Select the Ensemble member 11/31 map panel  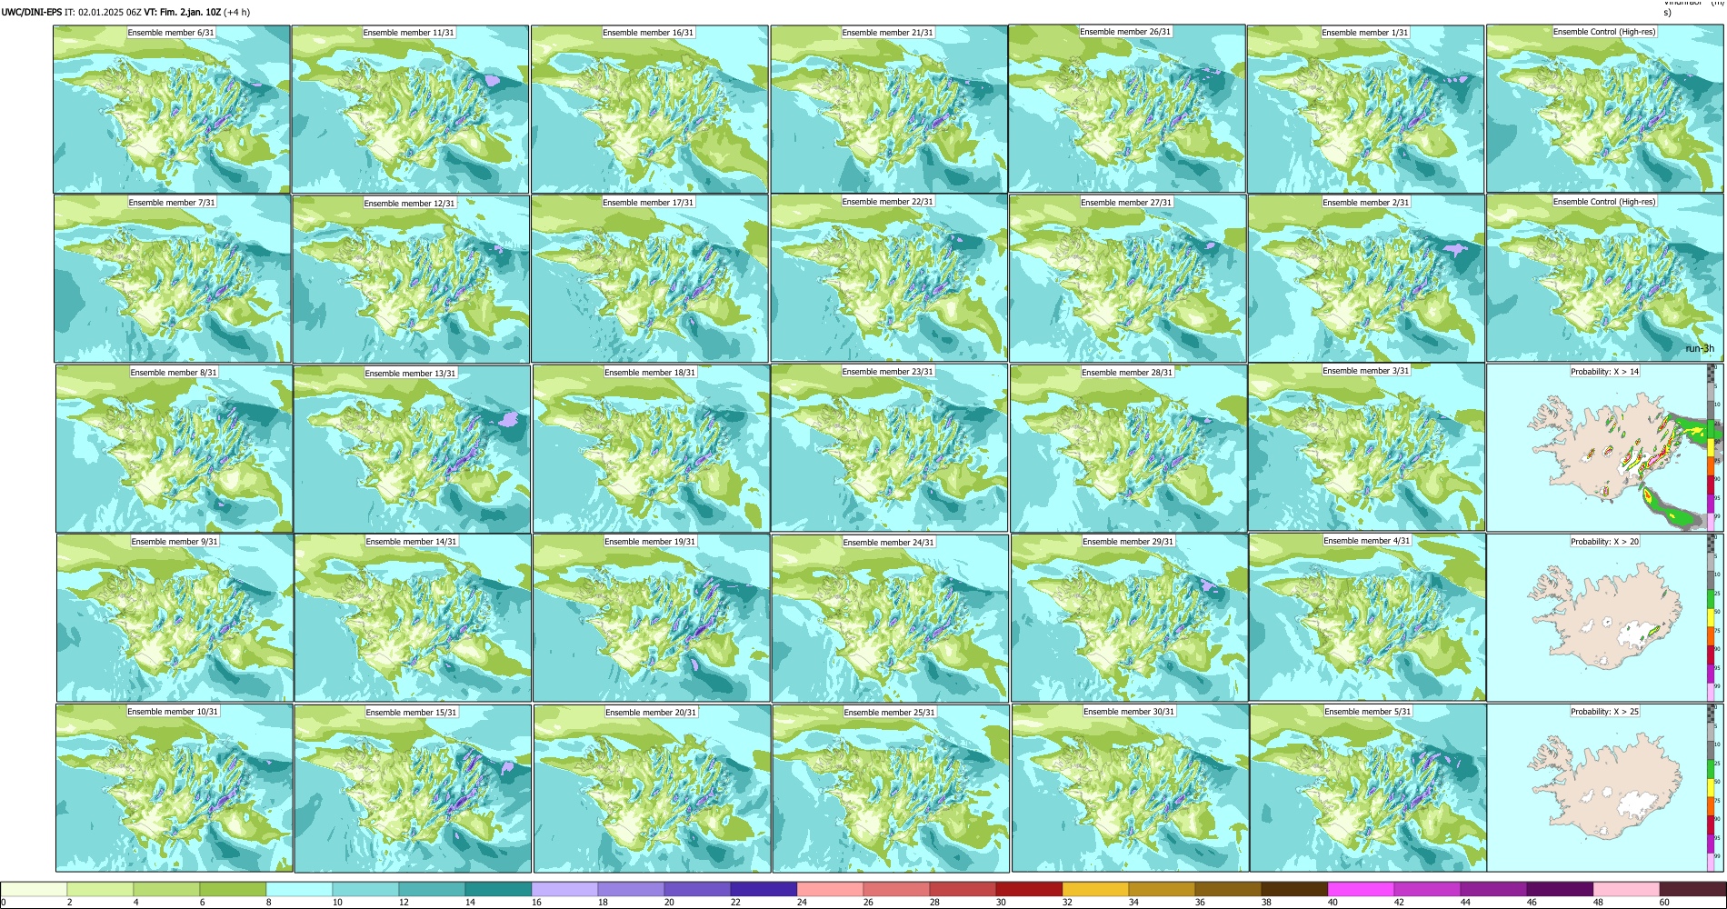pyautogui.click(x=410, y=109)
